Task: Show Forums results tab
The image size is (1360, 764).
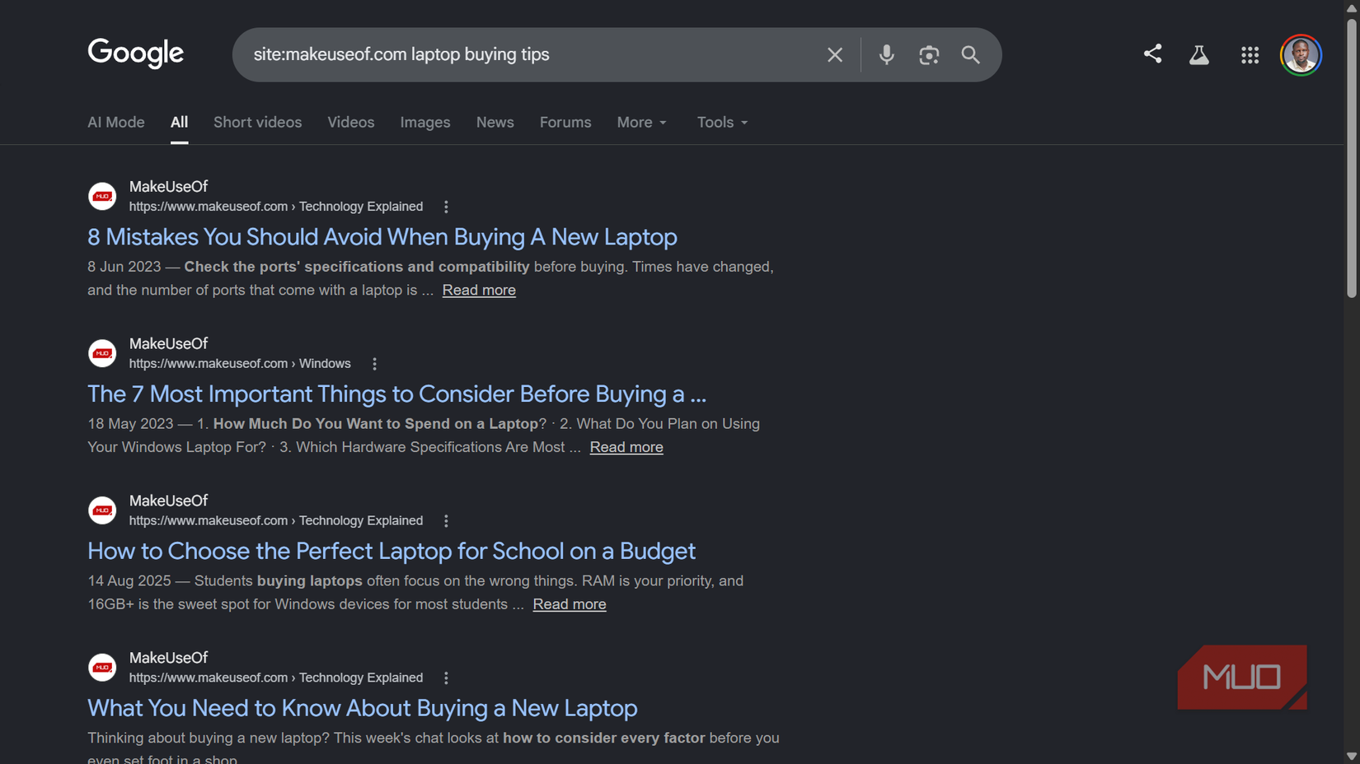Action: coord(565,122)
